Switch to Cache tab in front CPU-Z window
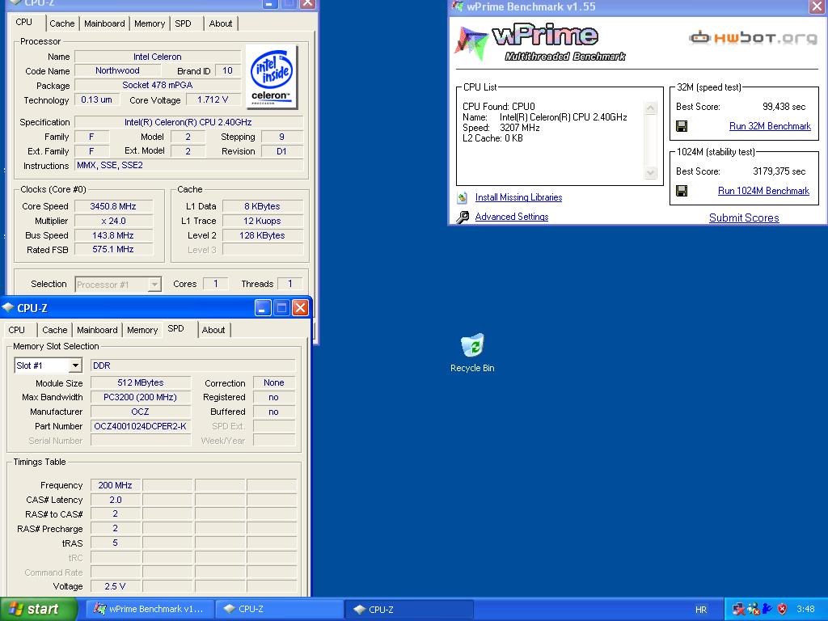 pos(55,330)
